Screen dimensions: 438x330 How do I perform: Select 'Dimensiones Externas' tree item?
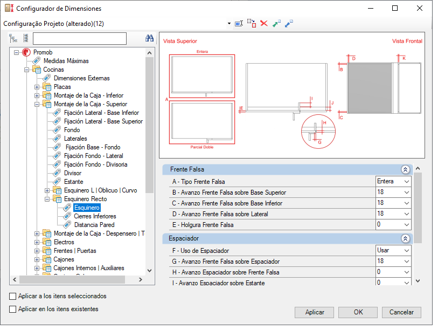point(81,78)
